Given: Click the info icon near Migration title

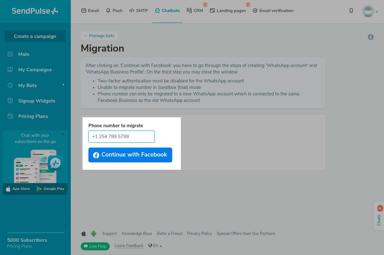Looking at the screenshot, I should [x=371, y=37].
